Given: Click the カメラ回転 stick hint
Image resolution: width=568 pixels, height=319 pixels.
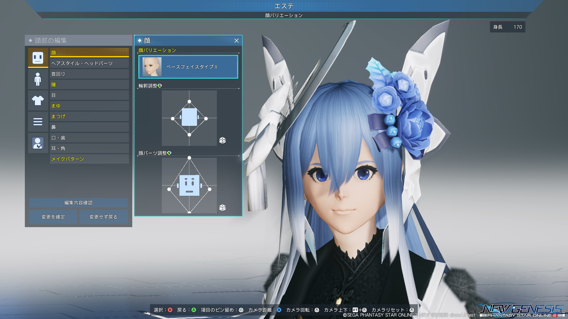Looking at the screenshot, I should [303, 310].
